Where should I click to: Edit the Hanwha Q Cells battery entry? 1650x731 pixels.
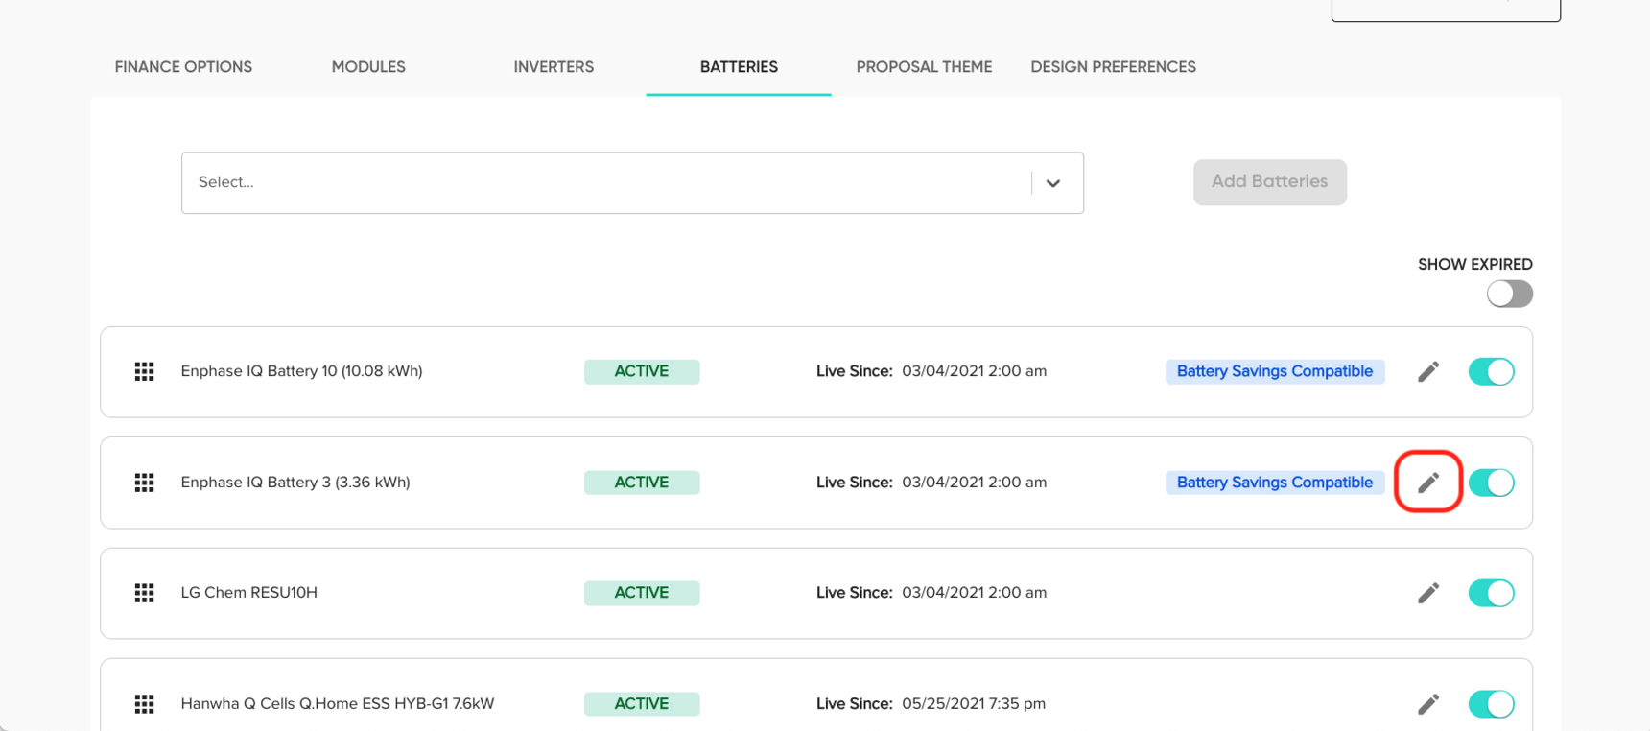click(1428, 704)
